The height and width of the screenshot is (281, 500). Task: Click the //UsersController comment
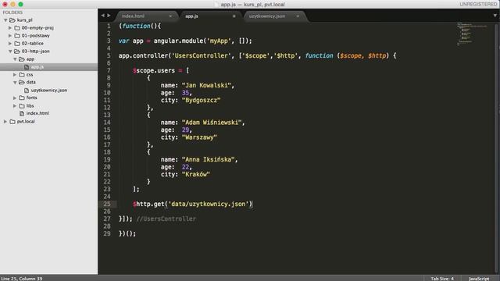[166, 219]
